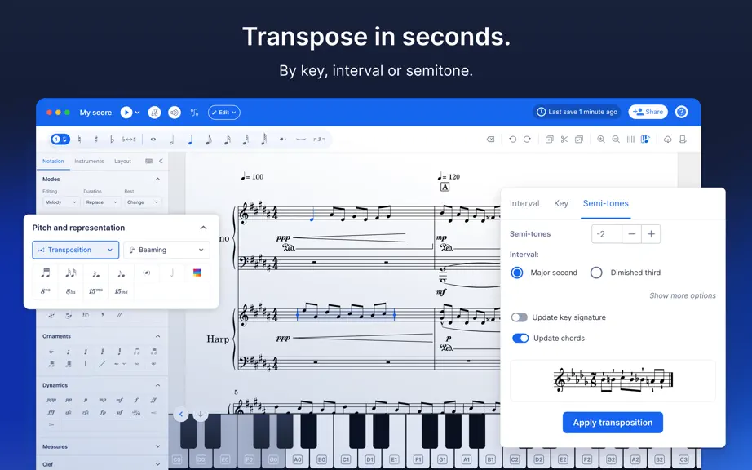Insert the ff dynamic marking
Screen dimensions: 752x470
(x=153, y=400)
